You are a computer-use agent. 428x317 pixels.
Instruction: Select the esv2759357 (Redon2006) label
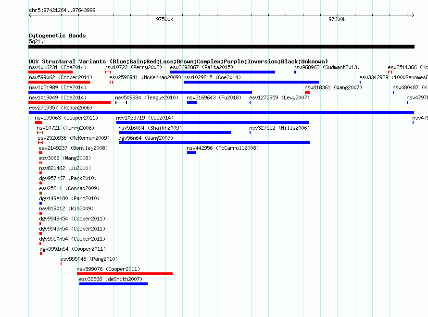point(61,108)
